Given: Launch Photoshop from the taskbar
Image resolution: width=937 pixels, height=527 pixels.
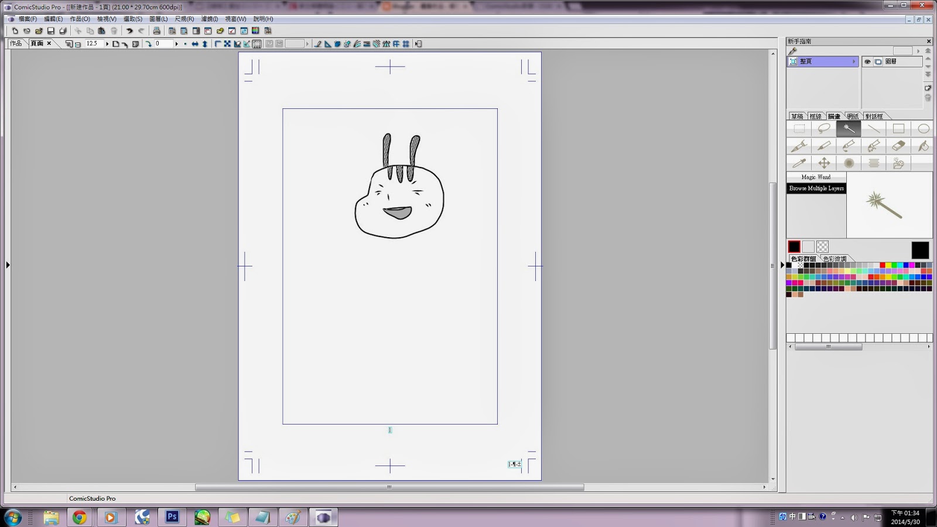Looking at the screenshot, I should (172, 517).
